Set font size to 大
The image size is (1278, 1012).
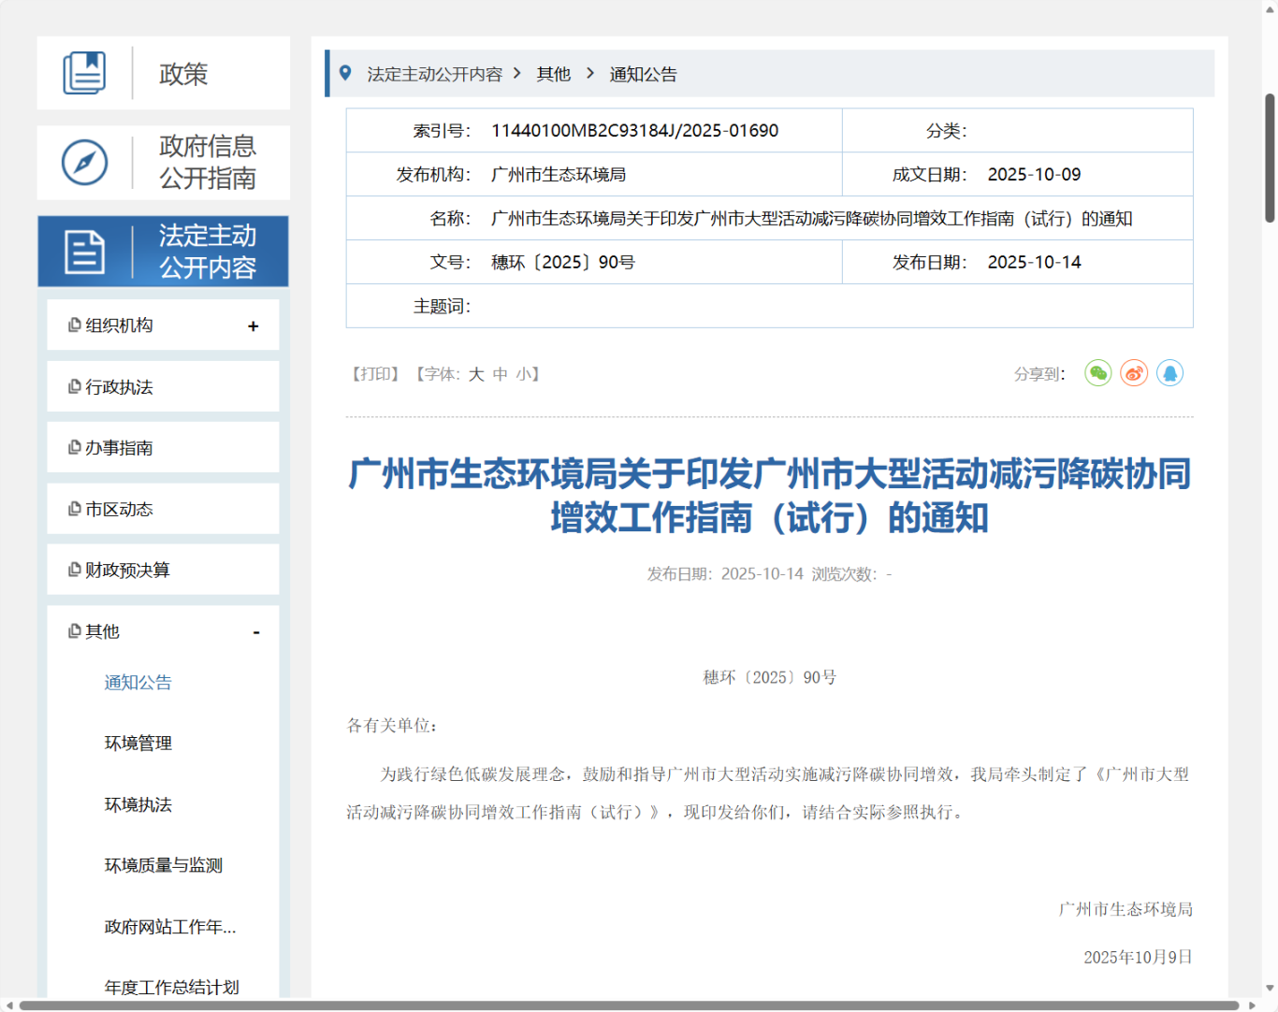pyautogui.click(x=475, y=373)
